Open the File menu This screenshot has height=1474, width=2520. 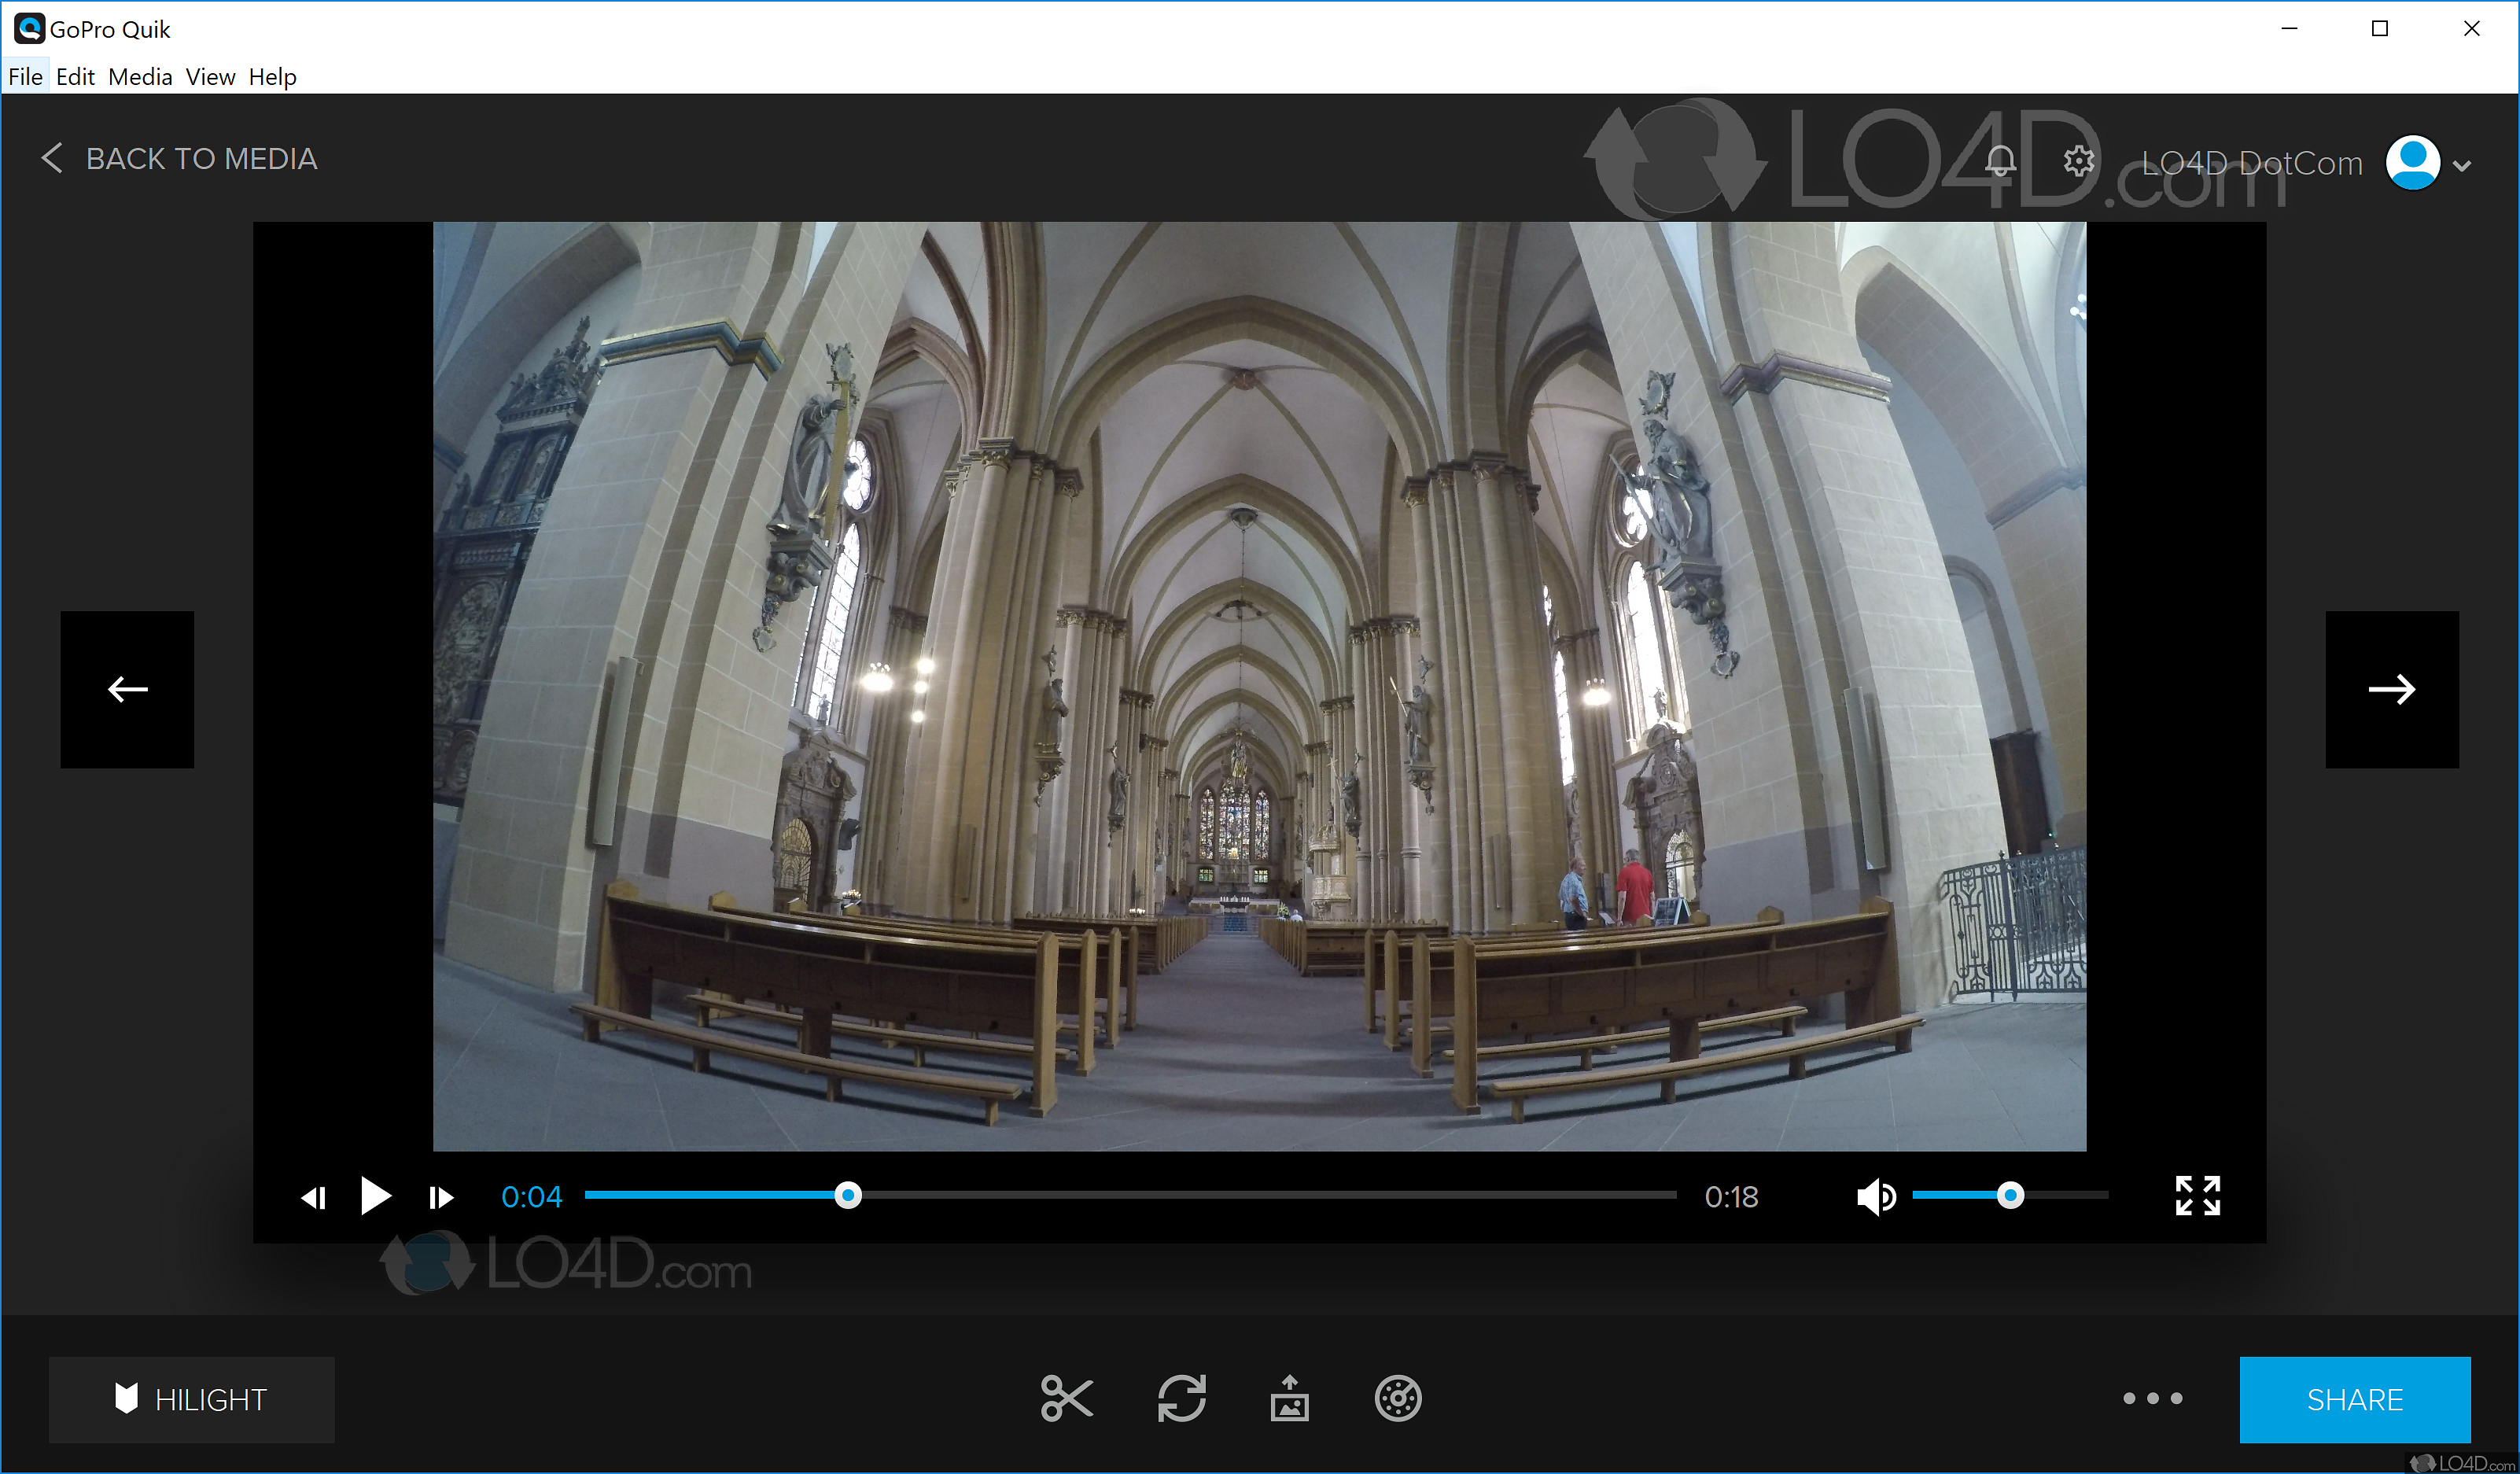coord(25,77)
